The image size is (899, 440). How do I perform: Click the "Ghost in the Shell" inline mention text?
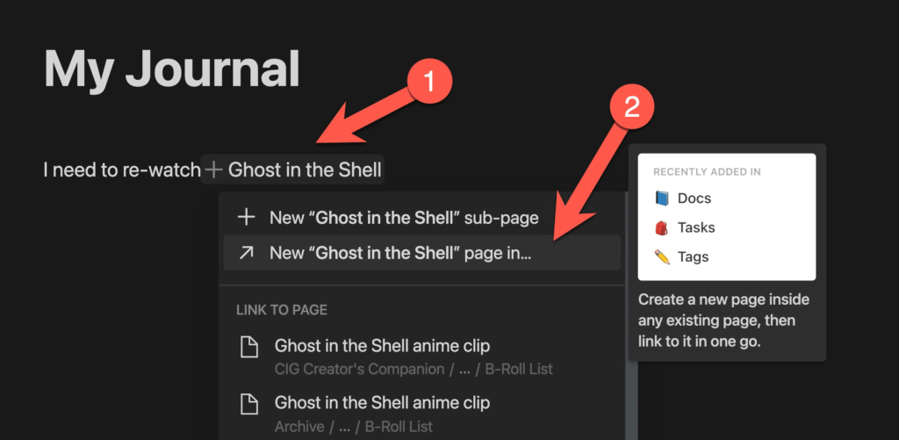[x=305, y=170]
